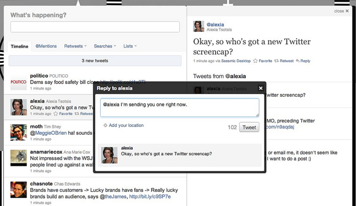Retweet the tweet in the details pane

pyautogui.click(x=284, y=61)
